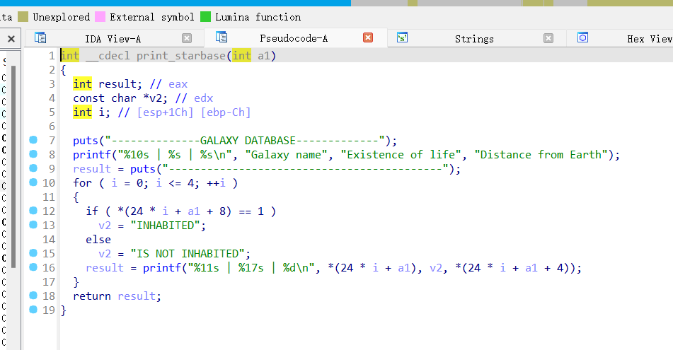Click the External symbol legend label

pos(152,17)
